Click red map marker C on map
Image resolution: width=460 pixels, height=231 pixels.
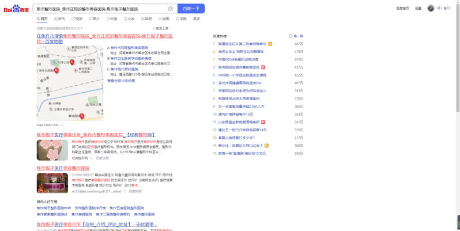pyautogui.click(x=72, y=62)
